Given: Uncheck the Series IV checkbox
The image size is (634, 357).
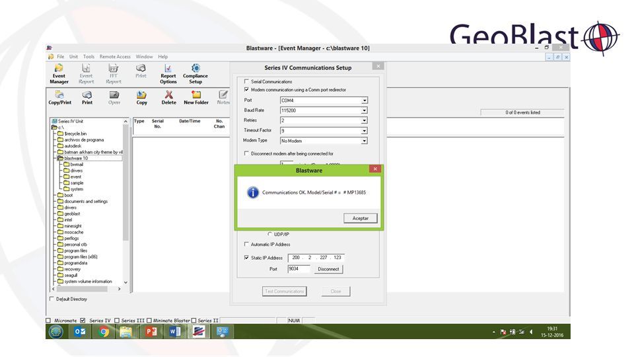Looking at the screenshot, I should (x=83, y=320).
